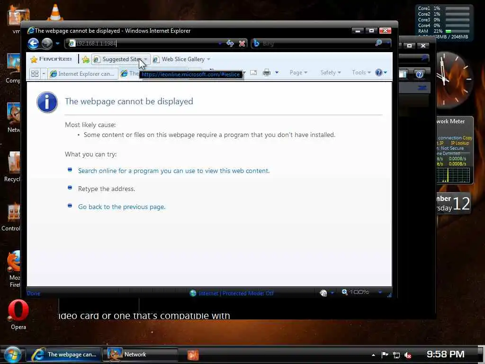Switch to 'The webpage can...' taskbar button

[64, 355]
